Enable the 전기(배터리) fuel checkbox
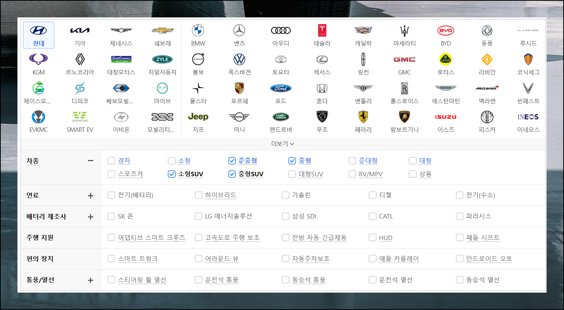Image resolution: width=564 pixels, height=310 pixels. coord(111,195)
